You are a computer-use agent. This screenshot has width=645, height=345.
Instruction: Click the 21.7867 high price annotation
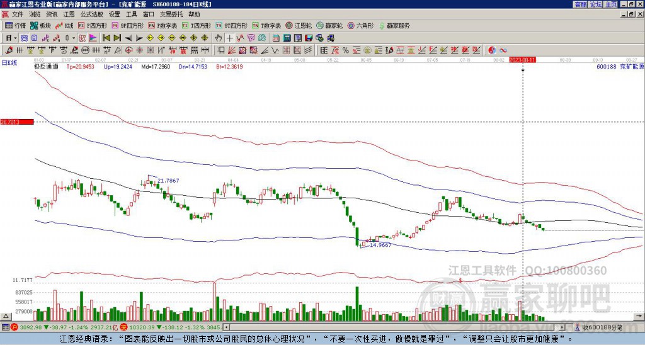click(x=168, y=181)
